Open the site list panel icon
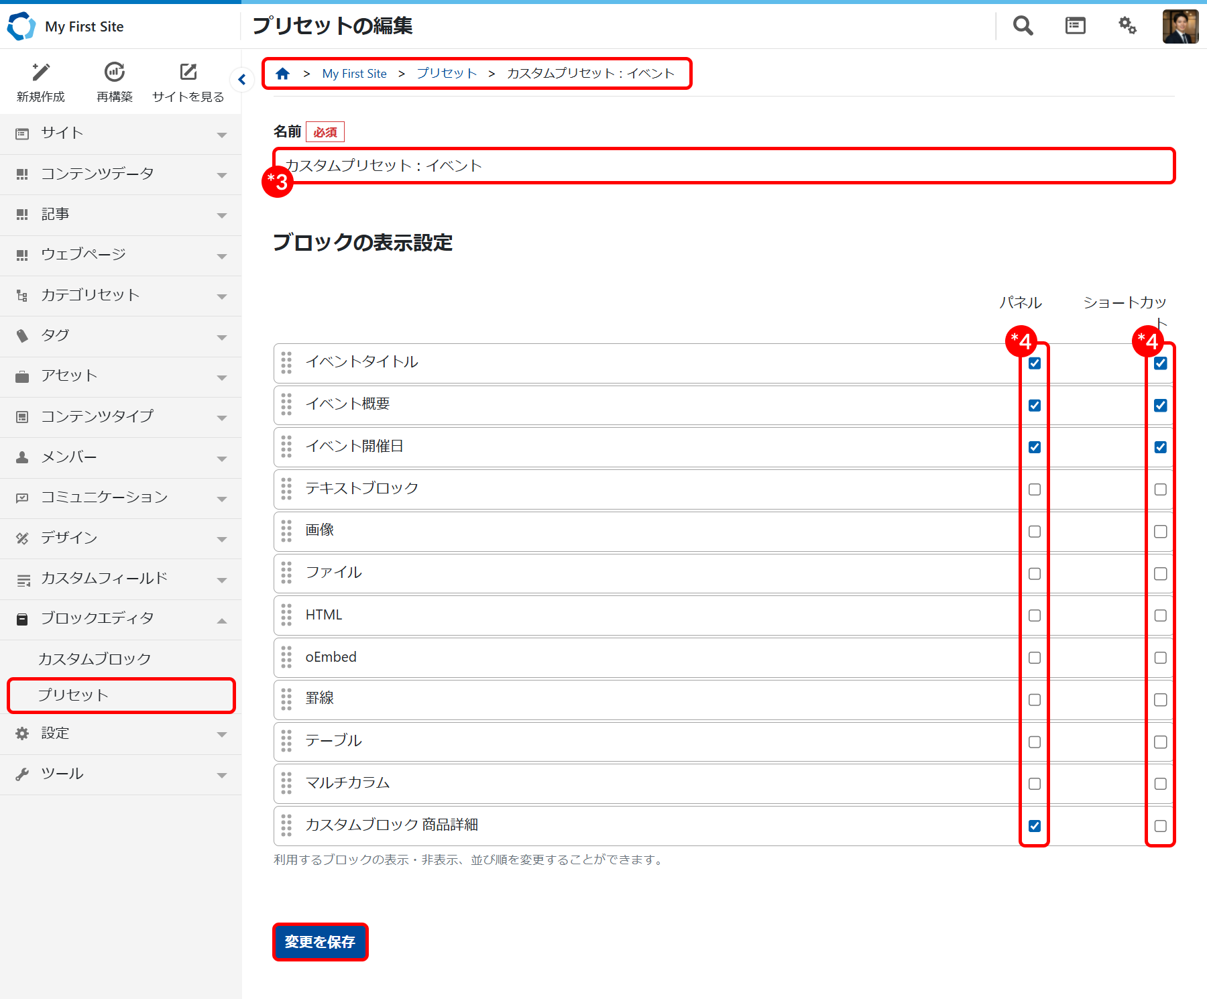1207x999 pixels. click(1075, 26)
